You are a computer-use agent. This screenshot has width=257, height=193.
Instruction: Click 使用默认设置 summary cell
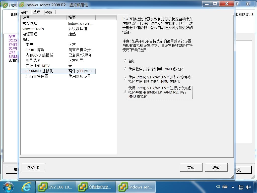click(x=80, y=76)
